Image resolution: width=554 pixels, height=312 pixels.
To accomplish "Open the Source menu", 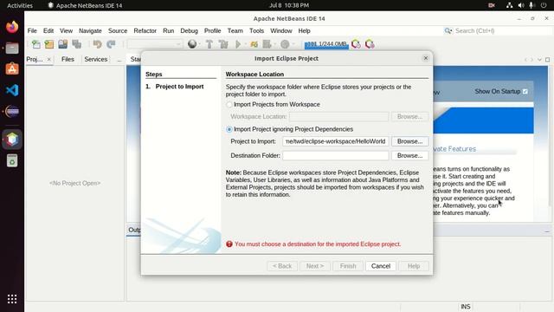I will 118,31.
